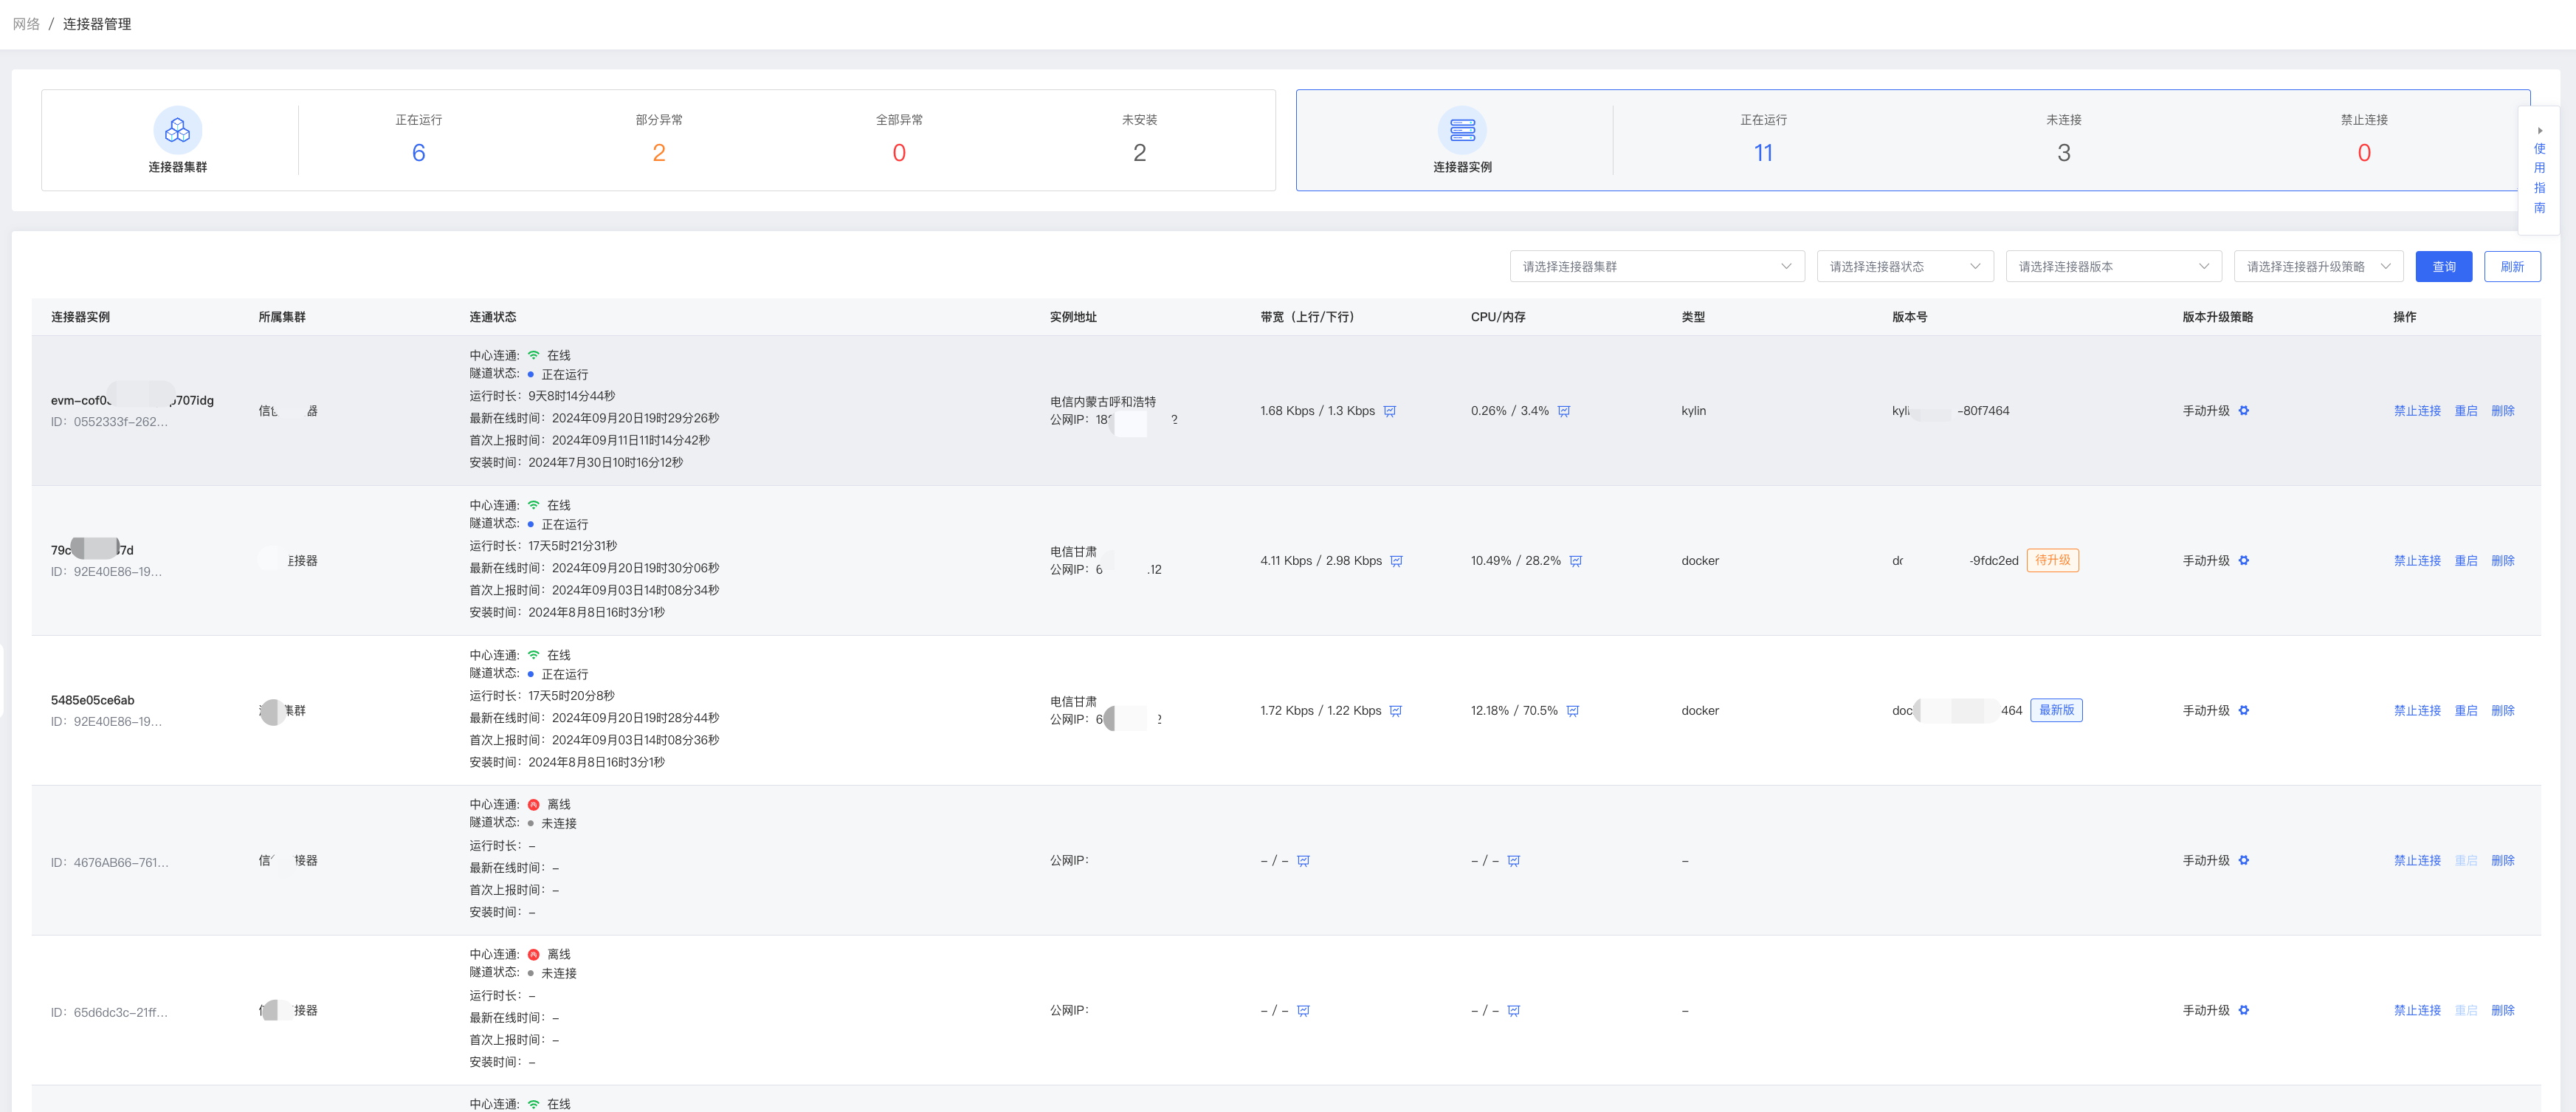Click the 带宽（上行/下行） column header
2576x1112 pixels.
(1306, 317)
